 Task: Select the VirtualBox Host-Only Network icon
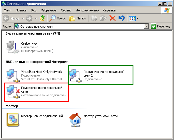[13, 75]
